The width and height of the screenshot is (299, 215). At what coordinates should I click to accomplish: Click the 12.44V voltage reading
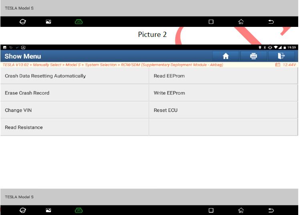pos(289,65)
